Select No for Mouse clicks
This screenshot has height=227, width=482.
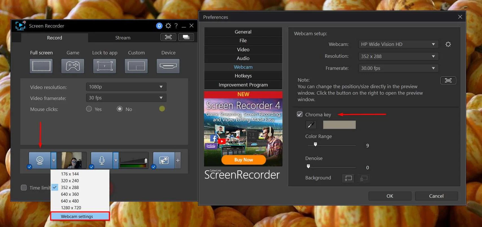[x=120, y=109]
